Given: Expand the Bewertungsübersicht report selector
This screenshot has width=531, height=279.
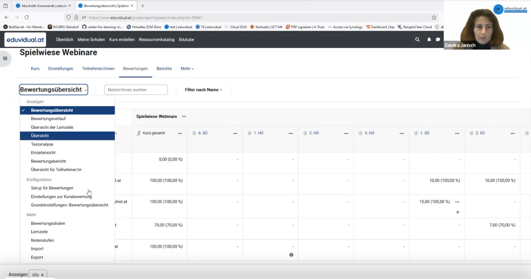Looking at the screenshot, I should pyautogui.click(x=53, y=90).
